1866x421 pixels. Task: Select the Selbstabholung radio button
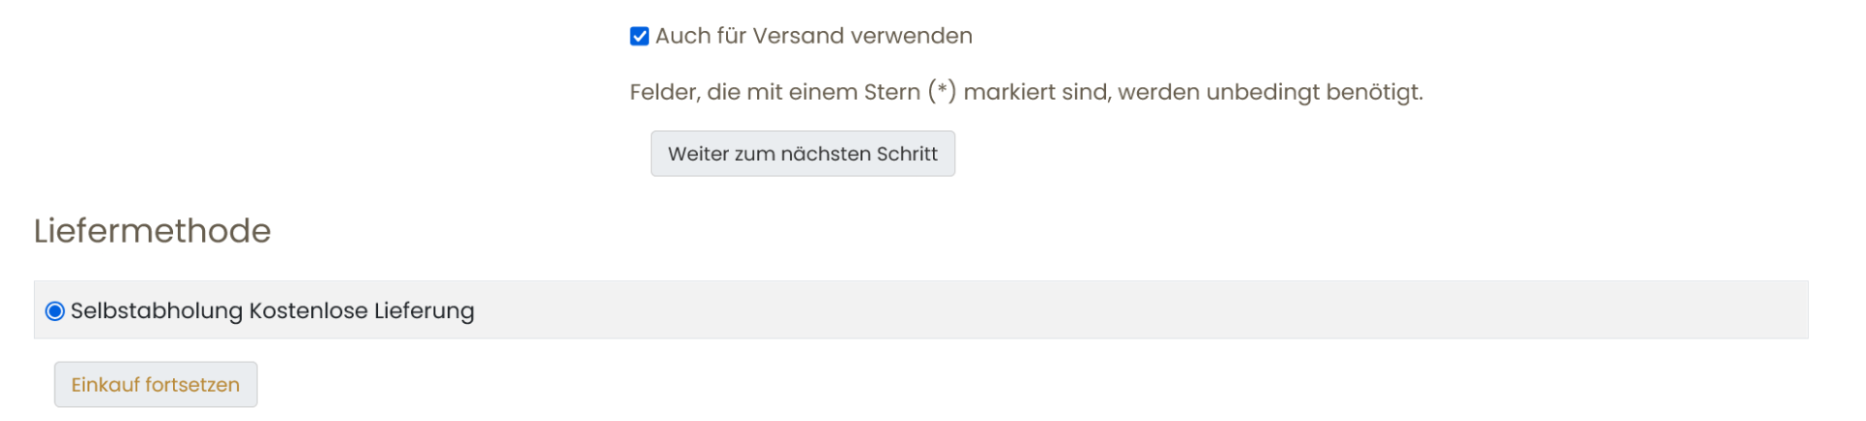coord(55,311)
